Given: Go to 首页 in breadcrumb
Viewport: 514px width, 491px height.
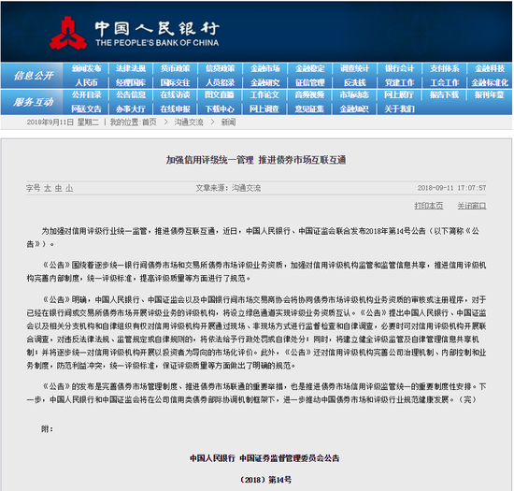Looking at the screenshot, I should click(x=150, y=123).
